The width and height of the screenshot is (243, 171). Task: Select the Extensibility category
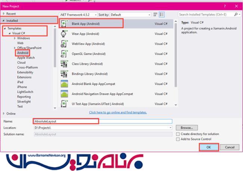(x=25, y=72)
